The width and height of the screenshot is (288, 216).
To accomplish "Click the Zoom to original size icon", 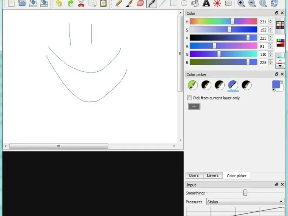I will click(263, 3).
